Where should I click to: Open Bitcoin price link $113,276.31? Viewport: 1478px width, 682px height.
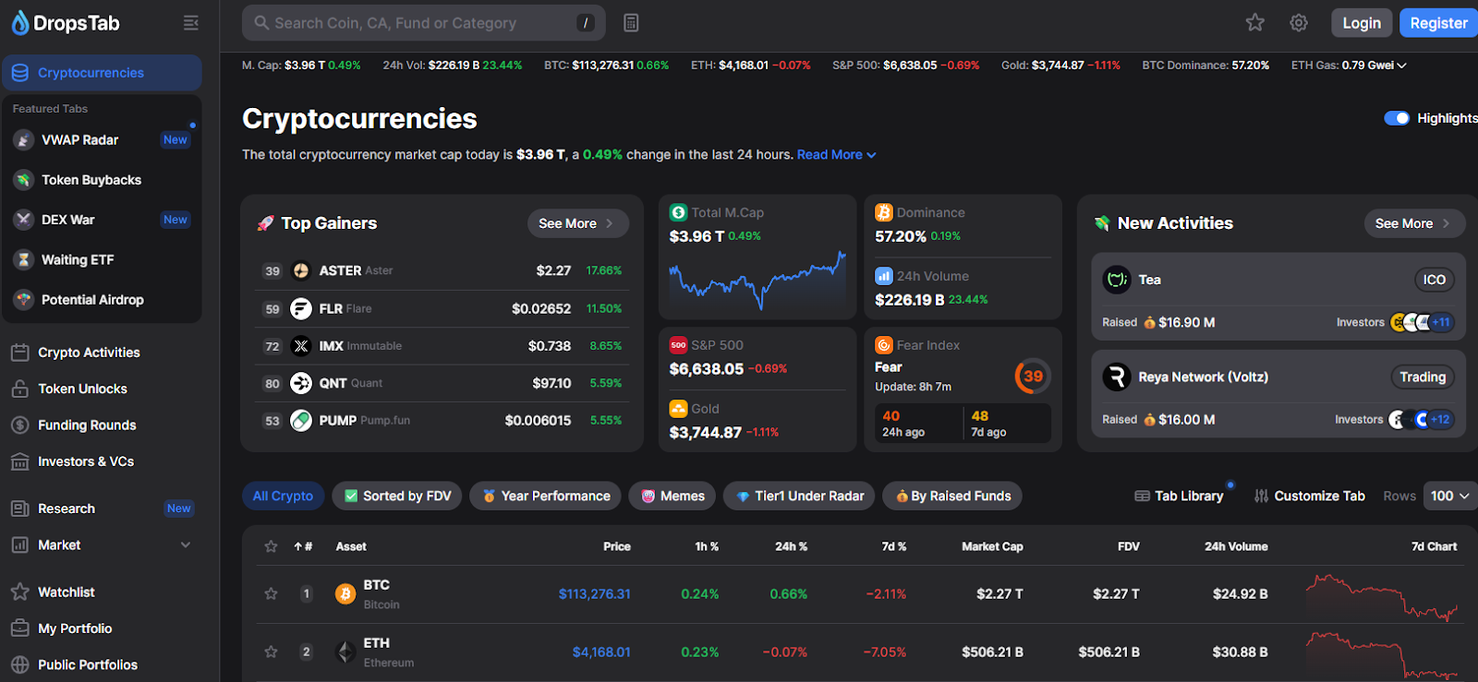[x=595, y=594]
